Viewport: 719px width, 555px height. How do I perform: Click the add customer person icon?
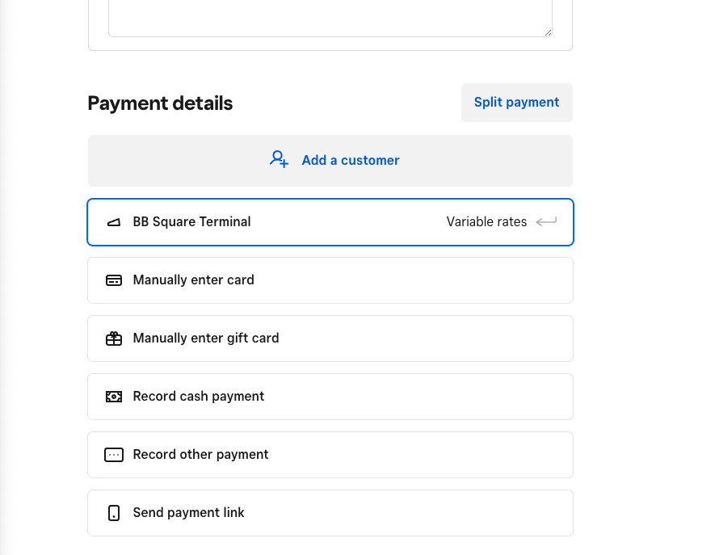[279, 159]
